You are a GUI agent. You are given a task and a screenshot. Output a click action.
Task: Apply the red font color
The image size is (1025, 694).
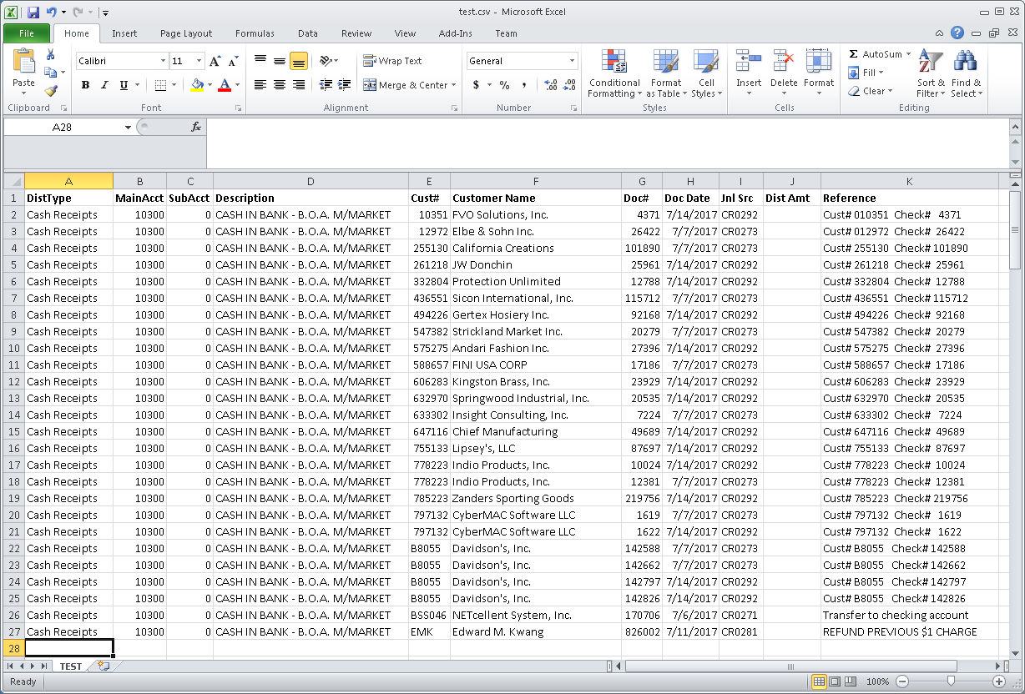(x=224, y=85)
